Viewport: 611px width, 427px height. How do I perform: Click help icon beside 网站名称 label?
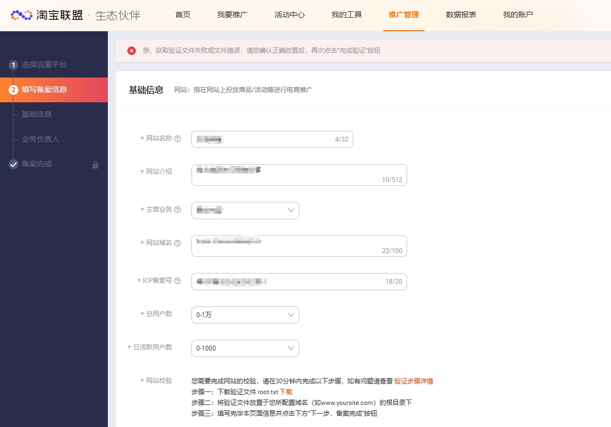(x=177, y=139)
